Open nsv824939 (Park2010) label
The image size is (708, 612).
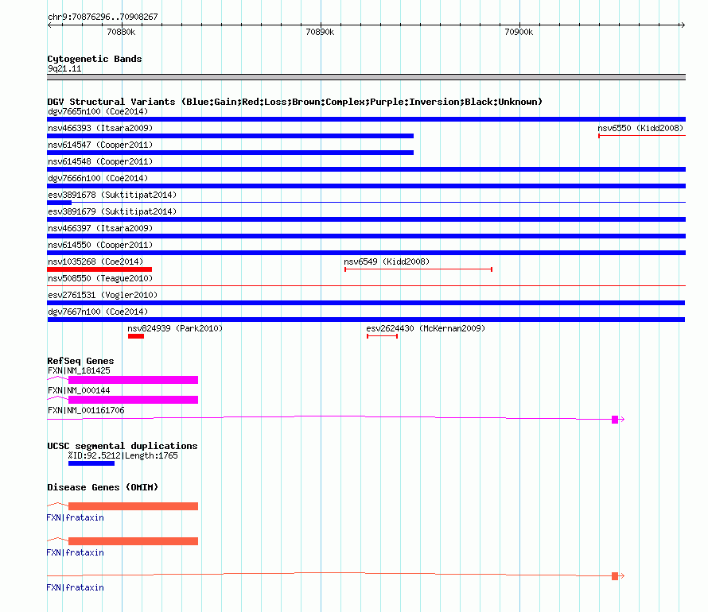pyautogui.click(x=175, y=328)
